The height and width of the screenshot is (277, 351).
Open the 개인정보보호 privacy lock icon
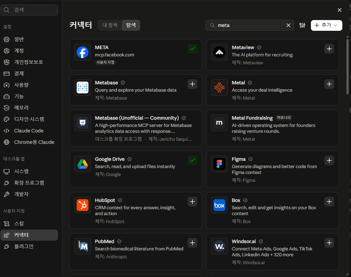[7, 62]
